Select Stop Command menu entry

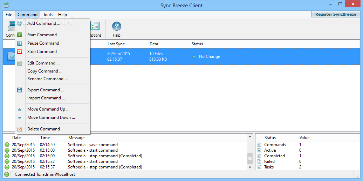tap(52, 52)
